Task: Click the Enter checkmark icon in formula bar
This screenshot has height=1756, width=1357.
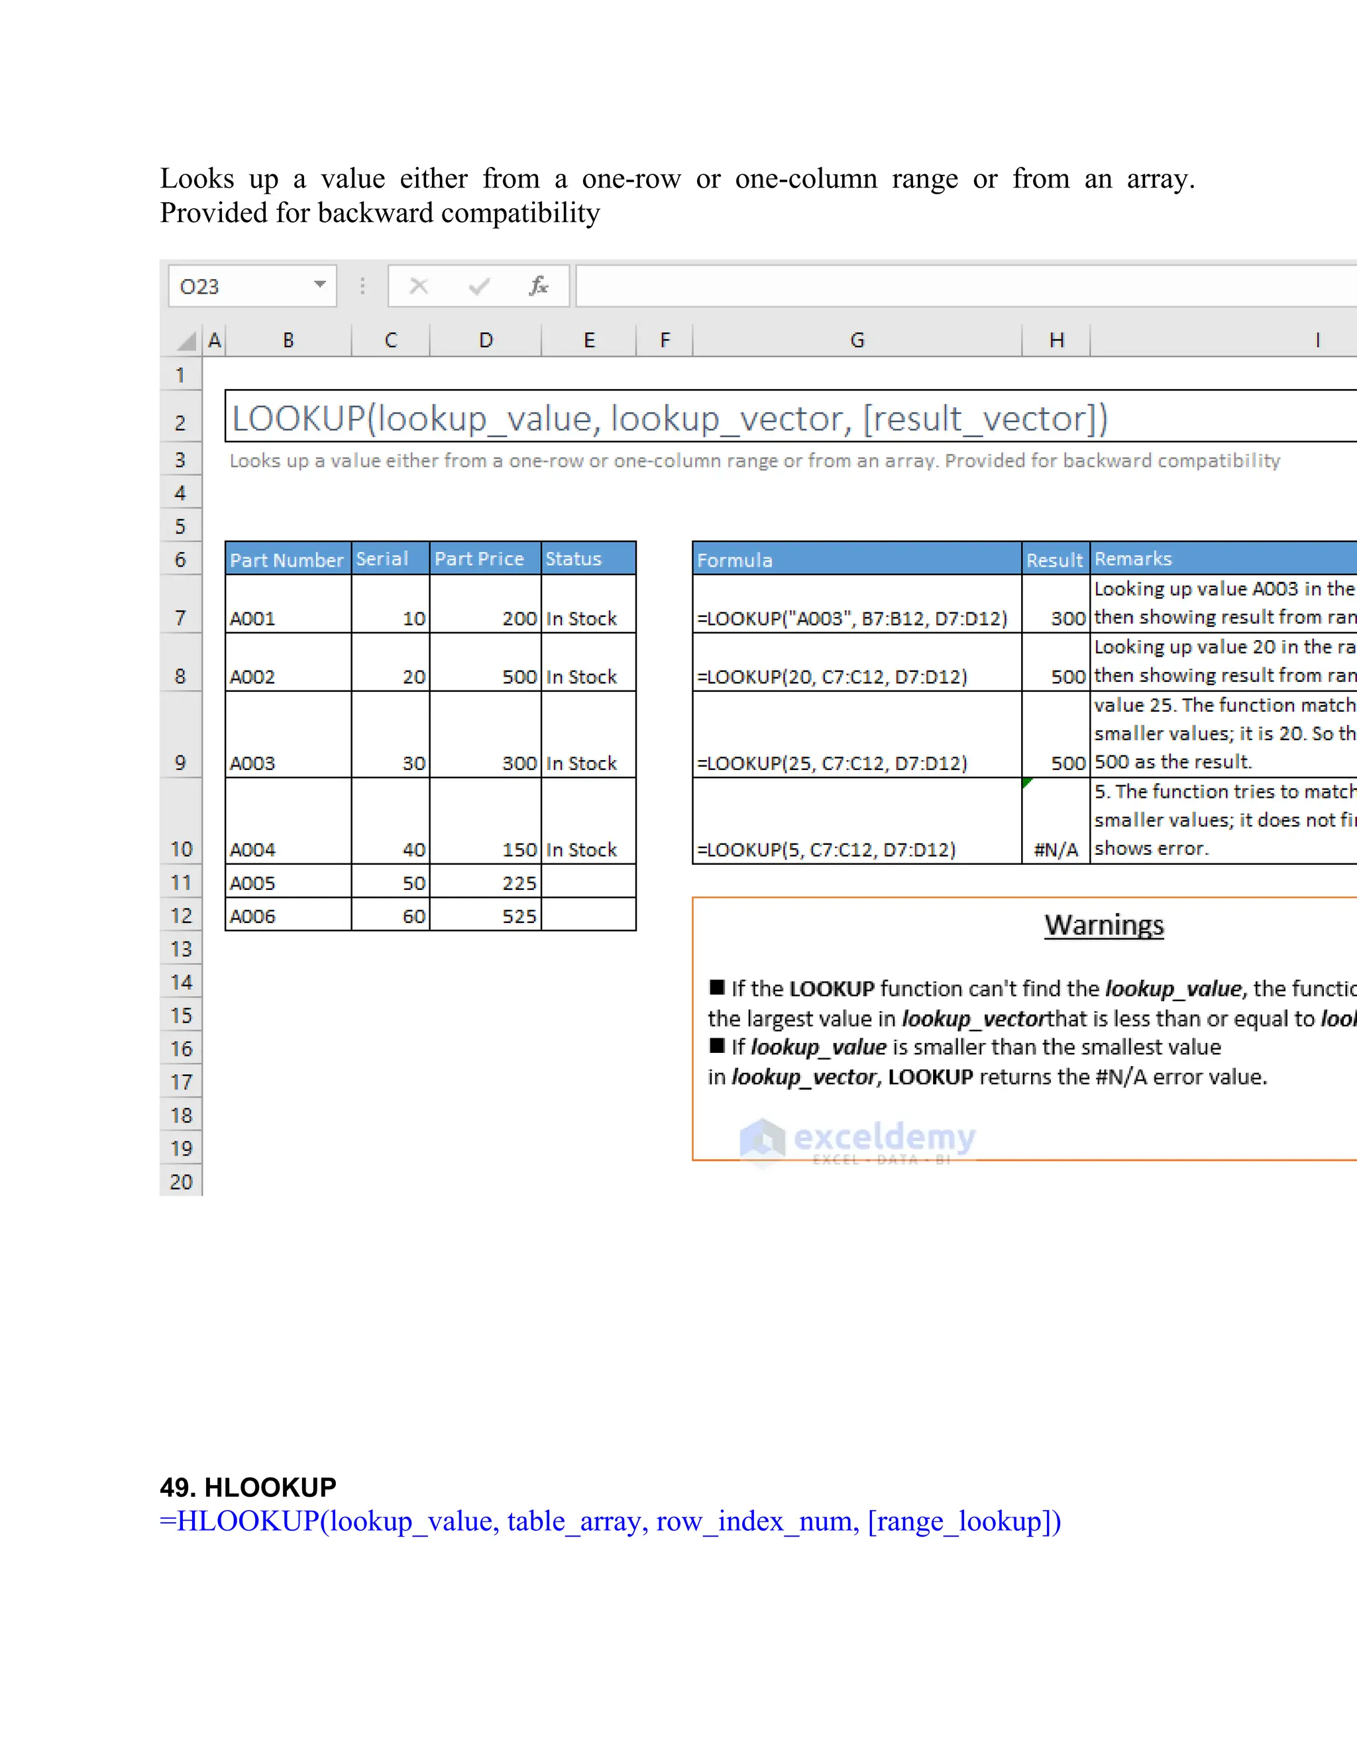Action: [x=479, y=286]
